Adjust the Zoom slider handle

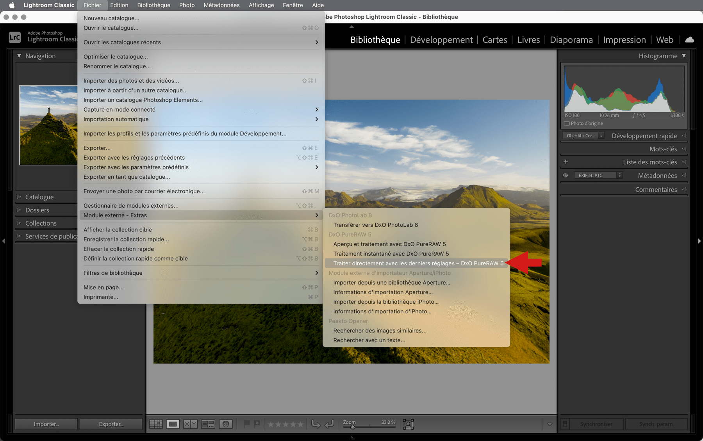353,427
